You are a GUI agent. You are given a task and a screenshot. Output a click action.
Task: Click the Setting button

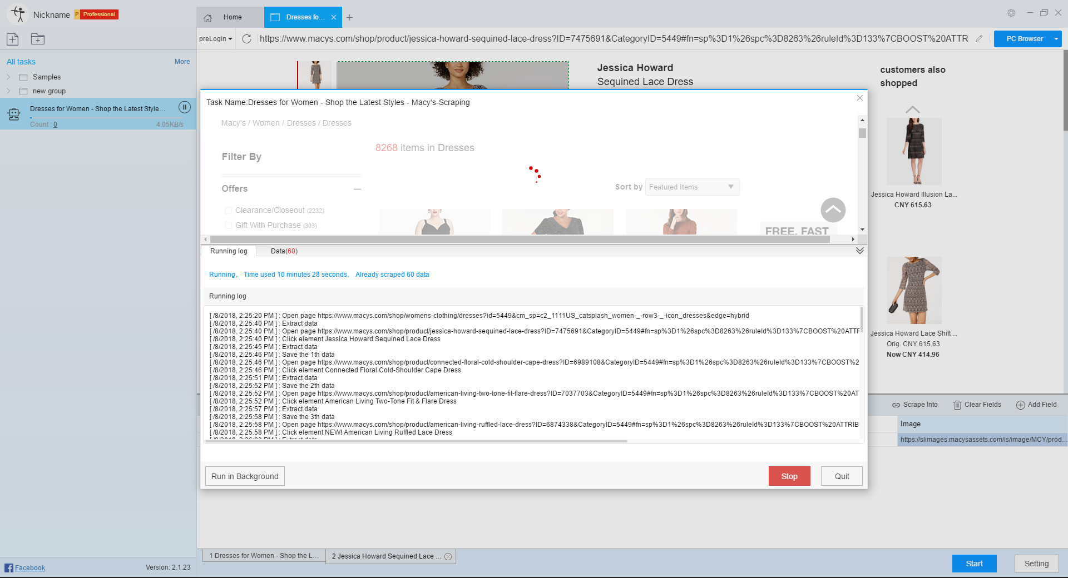(1036, 564)
